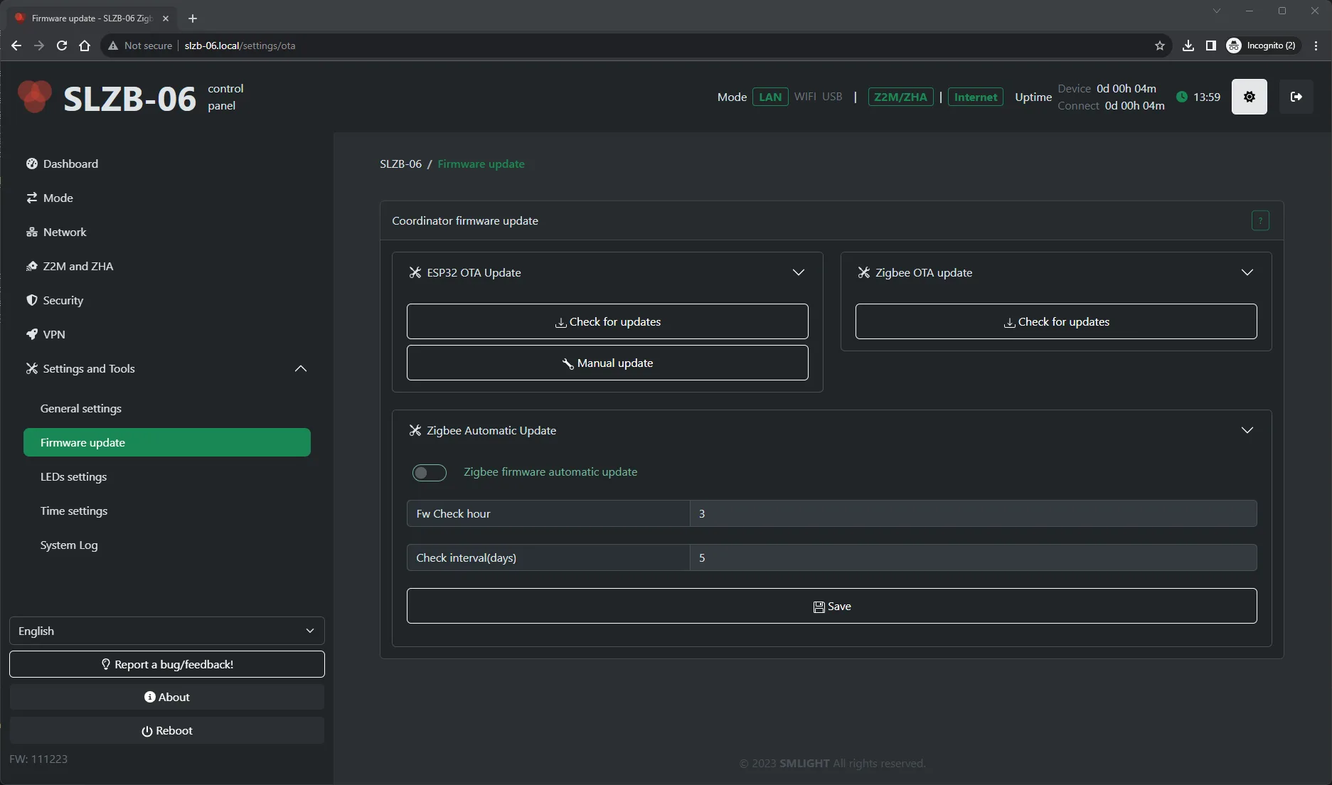Bookmark this page with star icon
The width and height of the screenshot is (1332, 785).
pos(1160,46)
